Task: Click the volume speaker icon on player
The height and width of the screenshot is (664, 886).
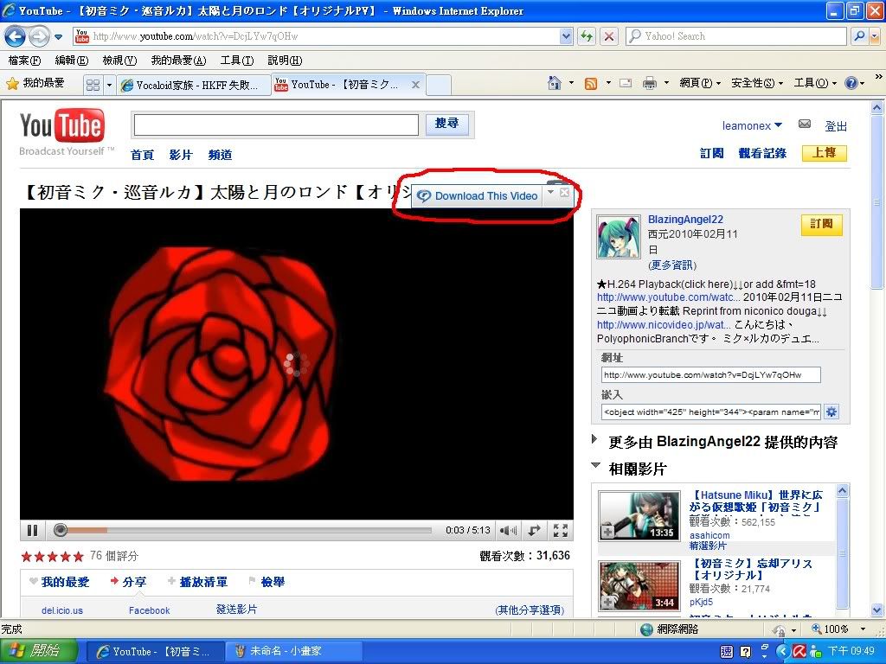Action: tap(508, 530)
